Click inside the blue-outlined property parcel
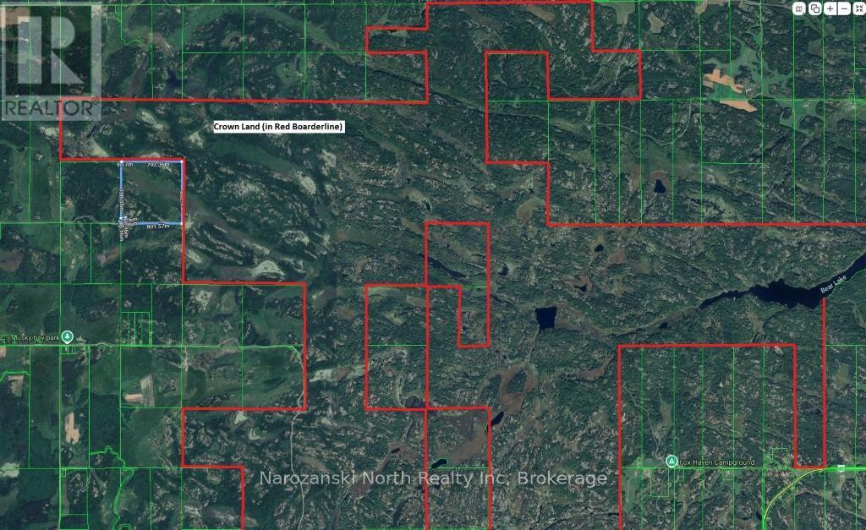This screenshot has height=530, width=866. [x=152, y=194]
